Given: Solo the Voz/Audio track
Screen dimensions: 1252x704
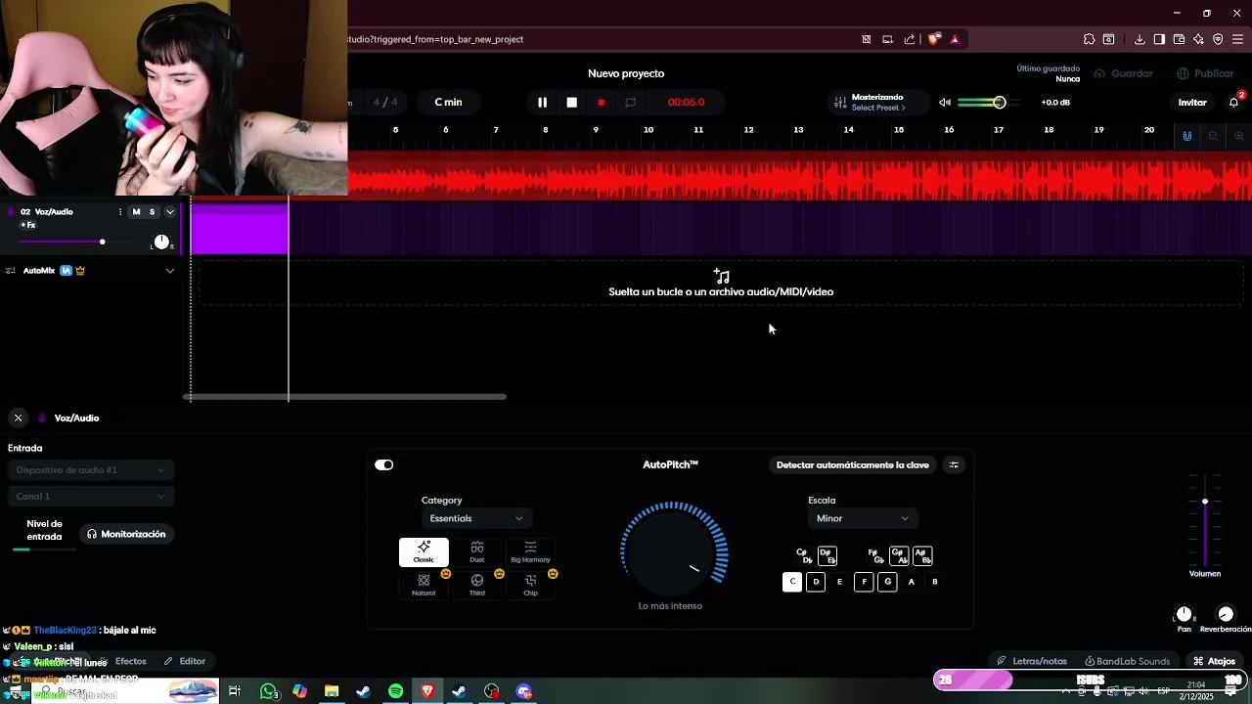Looking at the screenshot, I should 152,212.
